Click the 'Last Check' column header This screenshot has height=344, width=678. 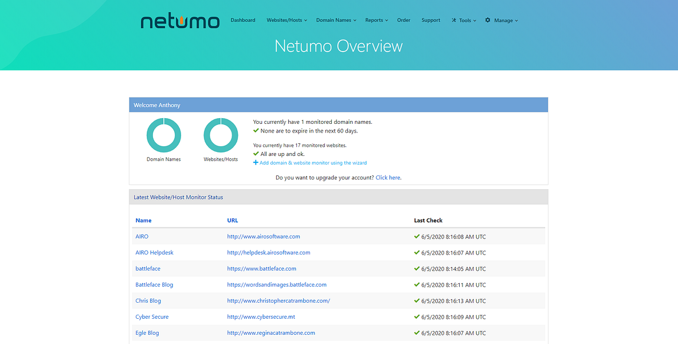pos(428,220)
